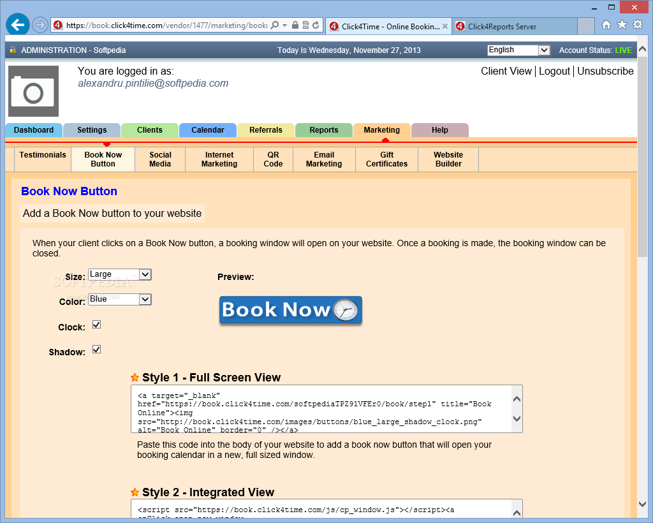Click the Unsubscribe link
This screenshot has width=653, height=523.
[x=605, y=71]
